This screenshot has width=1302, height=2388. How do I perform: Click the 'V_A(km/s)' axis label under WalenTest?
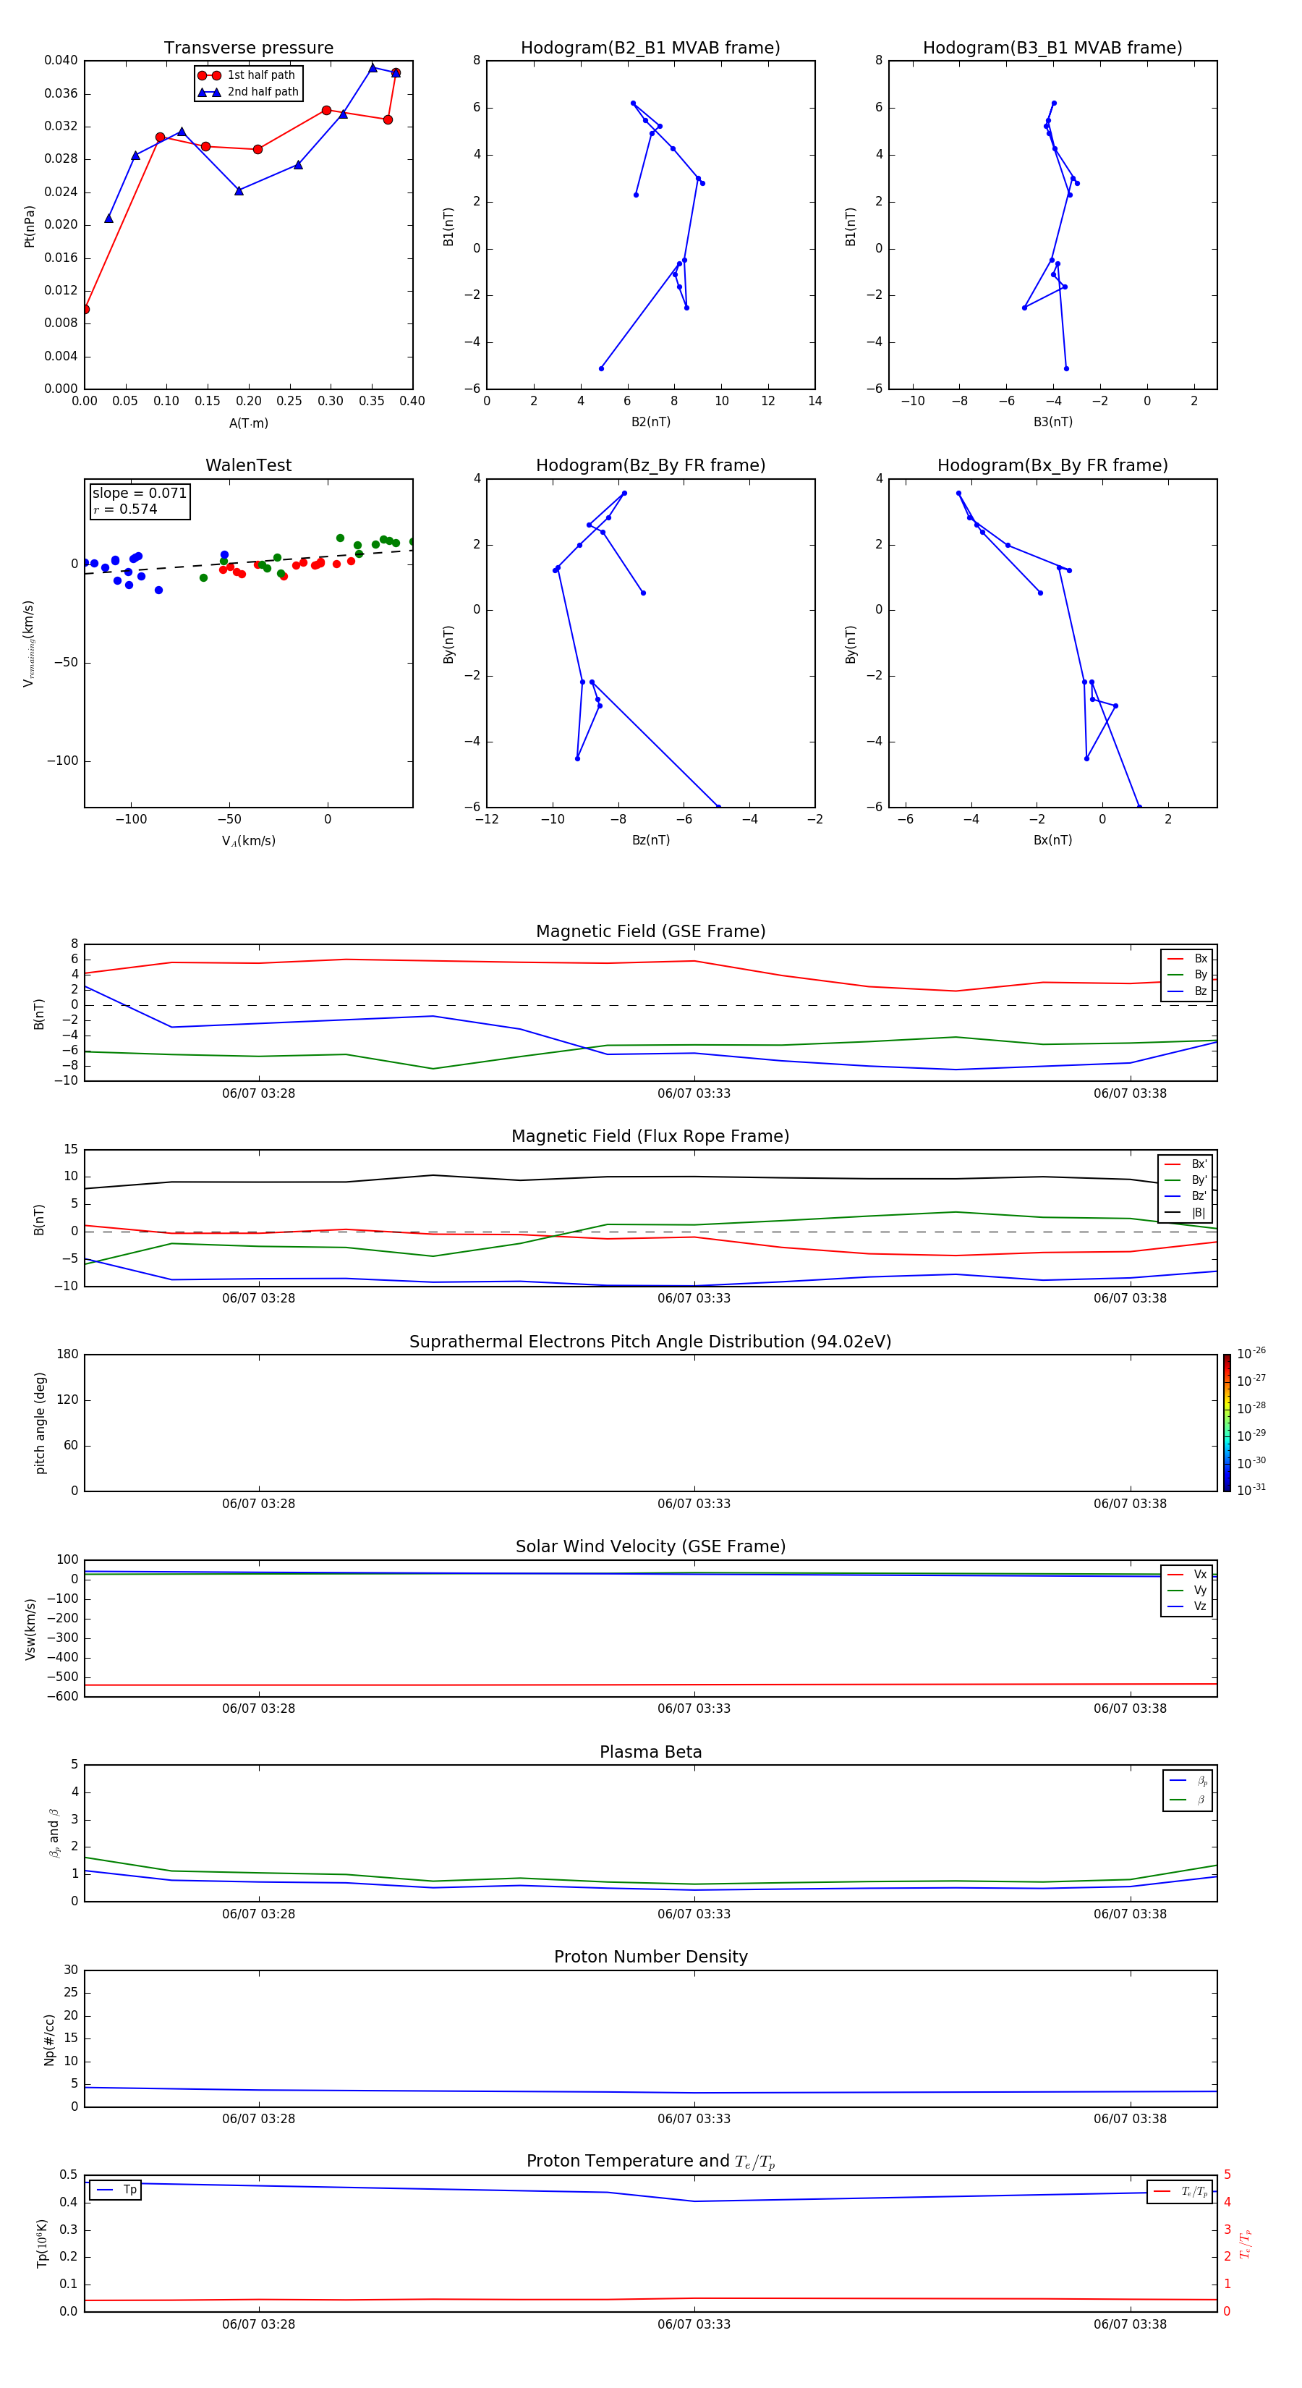248,841
